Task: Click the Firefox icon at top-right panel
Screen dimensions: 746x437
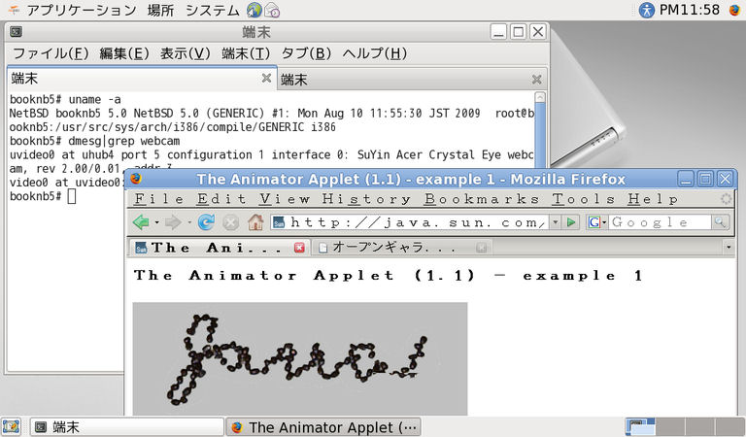Action: (734, 10)
